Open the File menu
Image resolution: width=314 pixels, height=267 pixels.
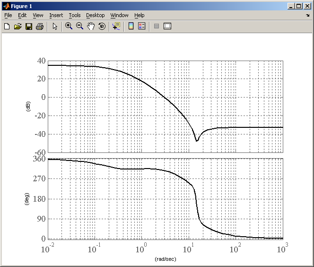pyautogui.click(x=8, y=15)
